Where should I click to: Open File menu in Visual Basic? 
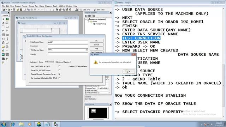[3, 6]
